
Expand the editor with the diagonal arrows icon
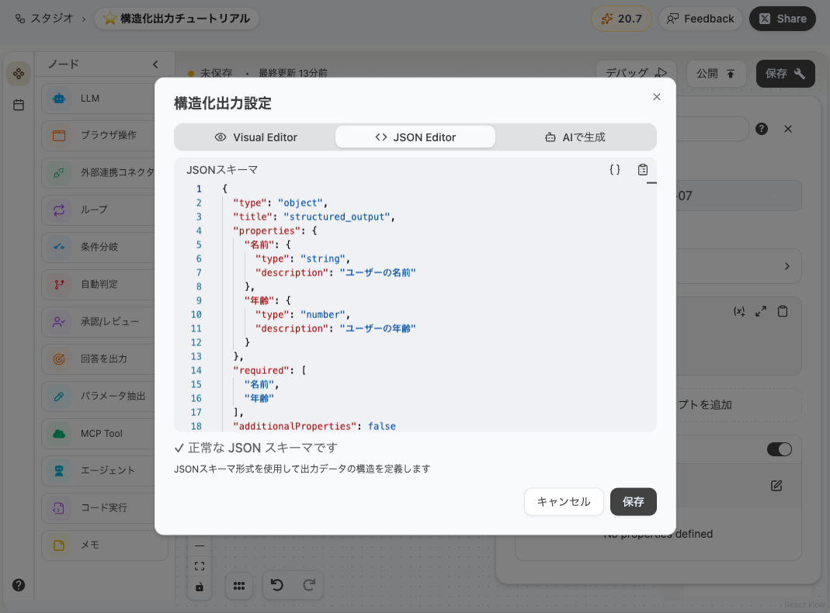pos(761,310)
